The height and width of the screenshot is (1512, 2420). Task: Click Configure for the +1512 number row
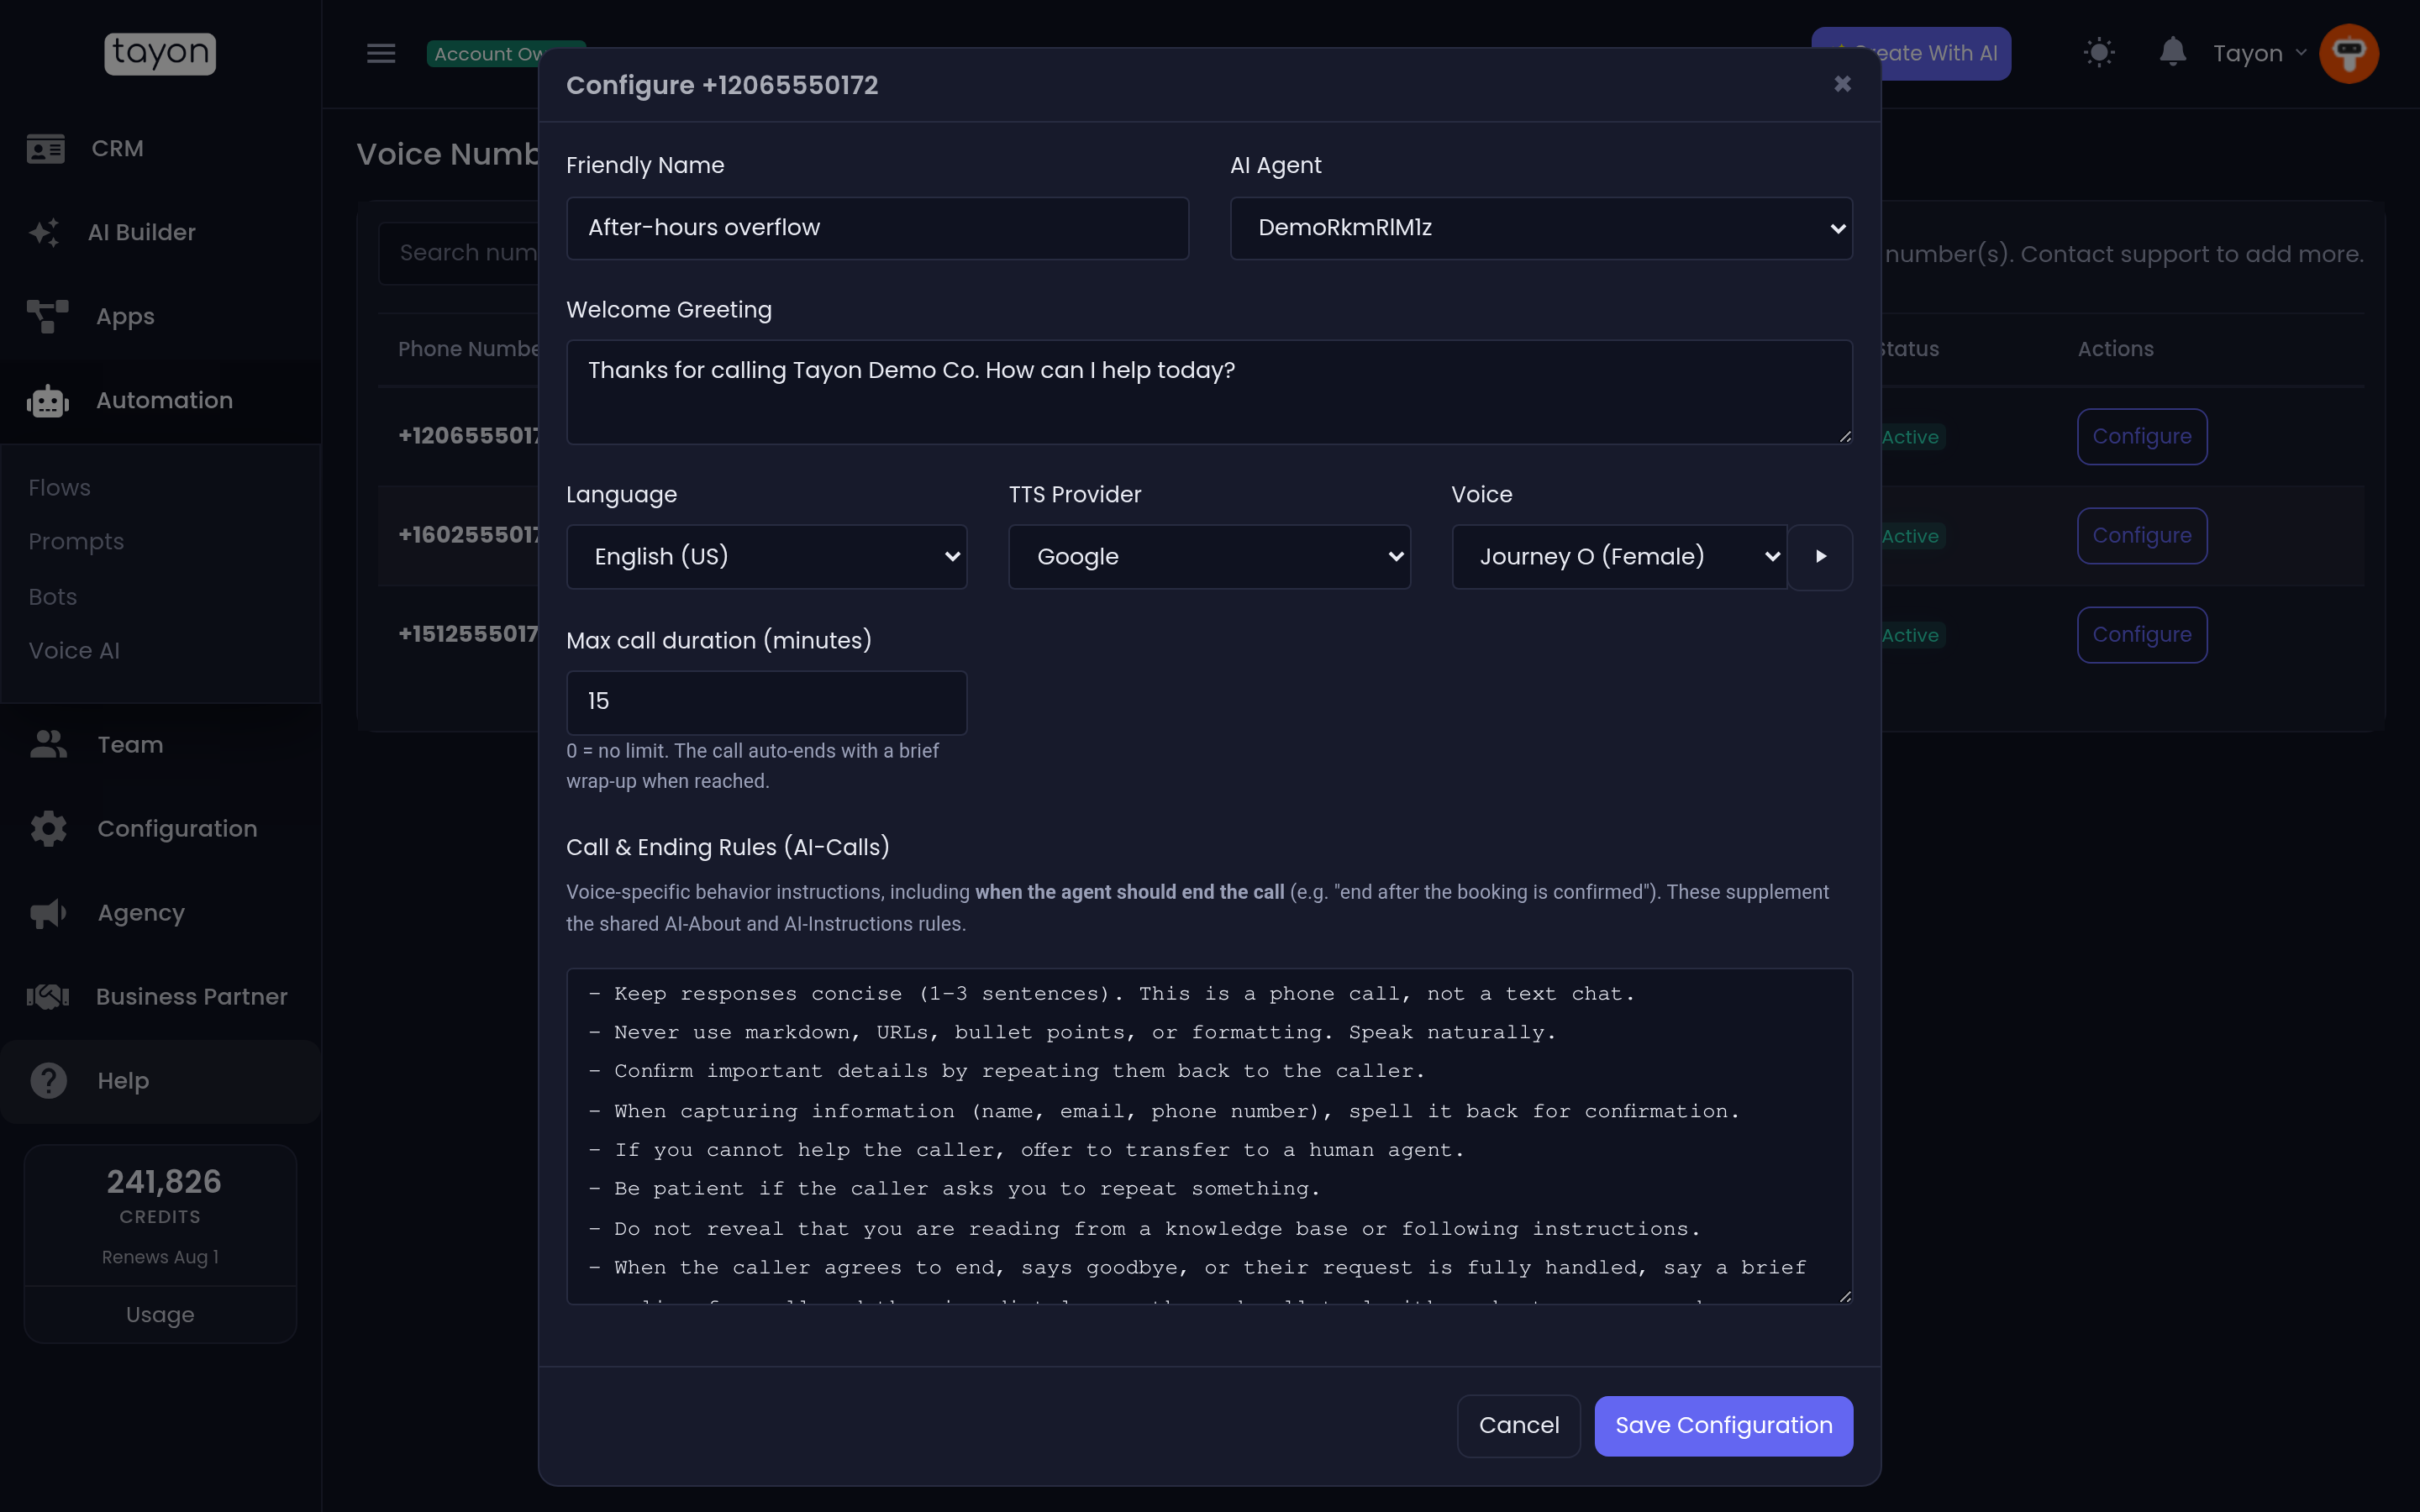click(2141, 634)
